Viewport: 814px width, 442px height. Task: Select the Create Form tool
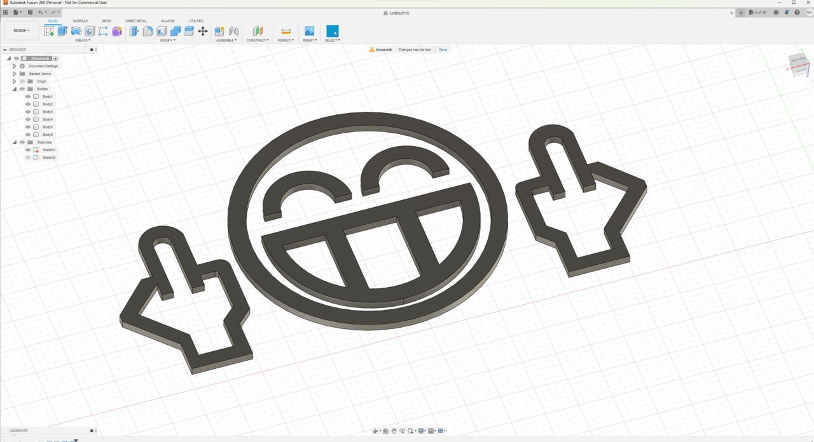click(x=117, y=31)
